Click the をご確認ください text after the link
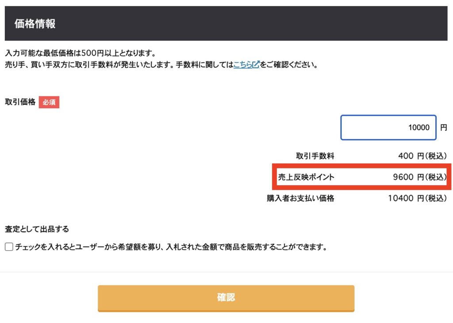Image resolution: width=453 pixels, height=323 pixels. tap(289, 65)
